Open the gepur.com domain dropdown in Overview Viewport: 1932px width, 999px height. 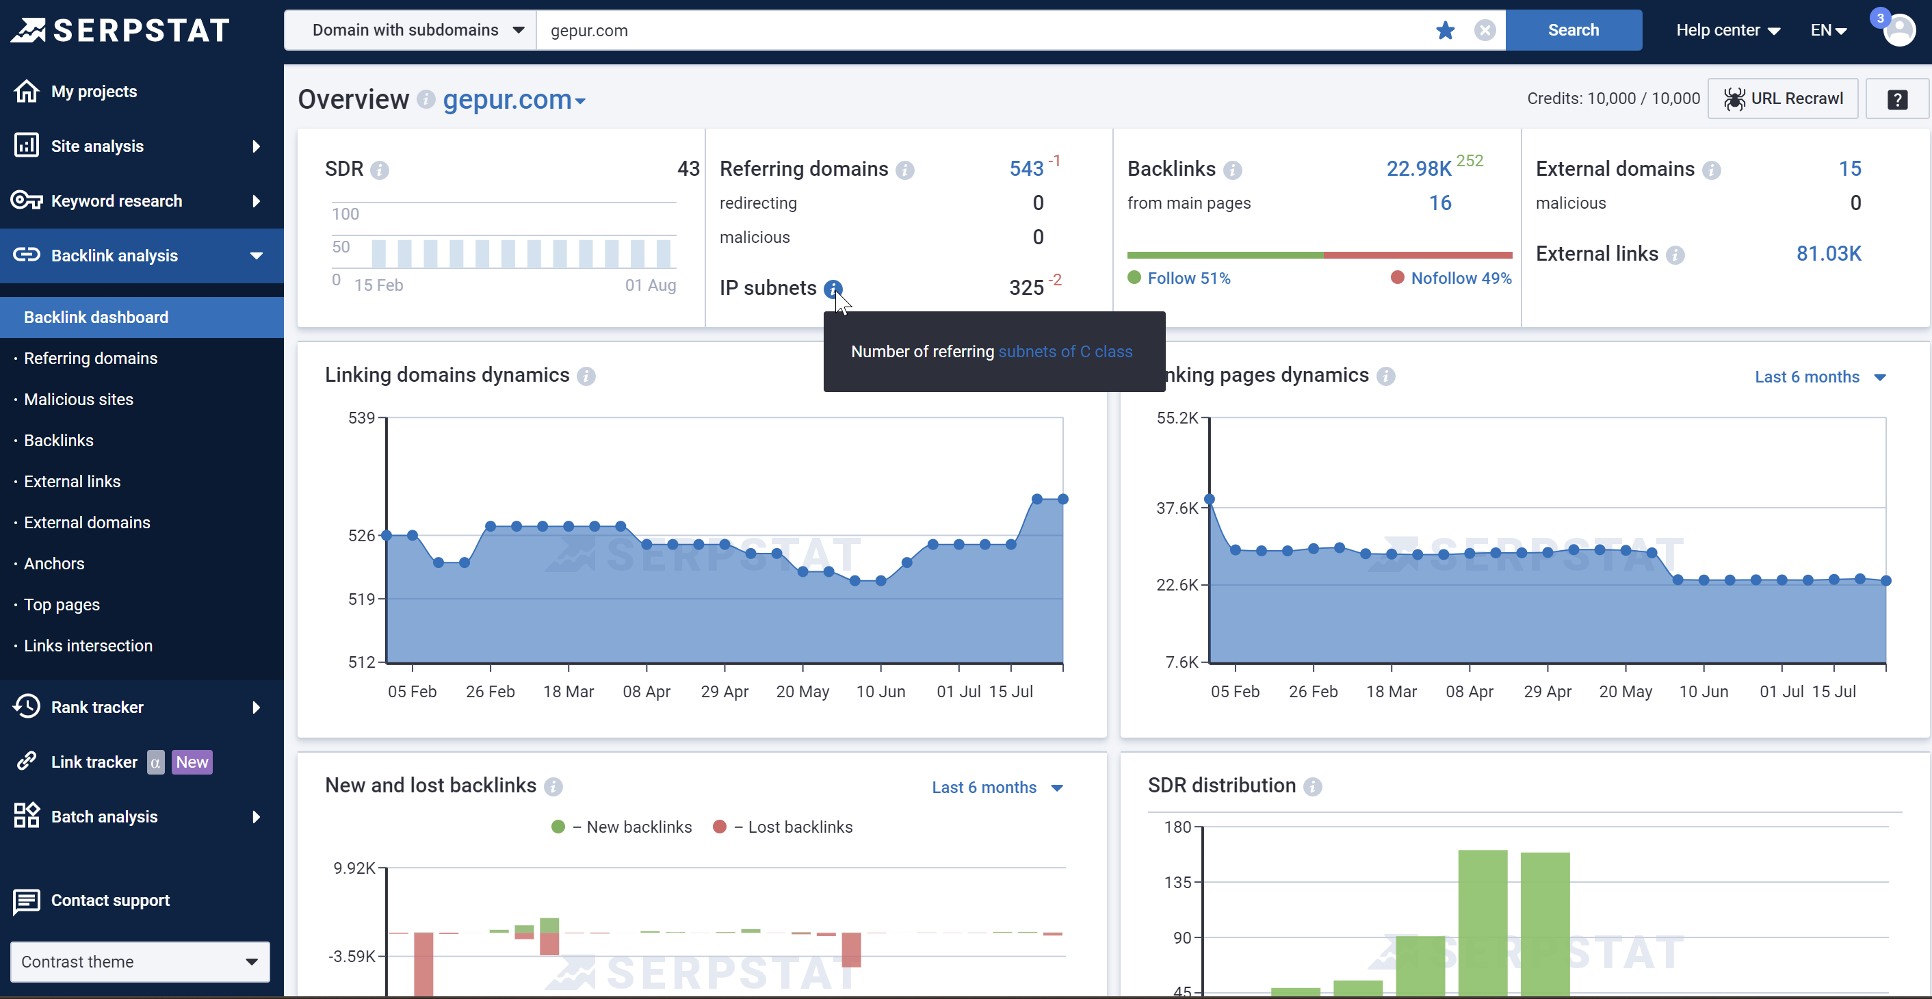click(x=514, y=99)
